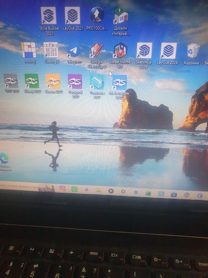Open the Microsoft Store taskbar icon

tap(174, 195)
